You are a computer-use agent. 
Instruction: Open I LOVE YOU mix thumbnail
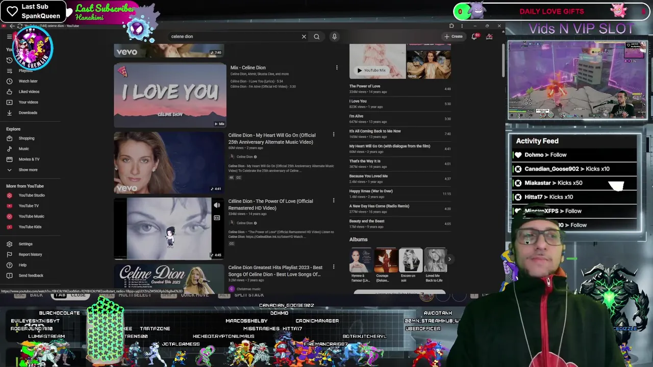pyautogui.click(x=170, y=95)
